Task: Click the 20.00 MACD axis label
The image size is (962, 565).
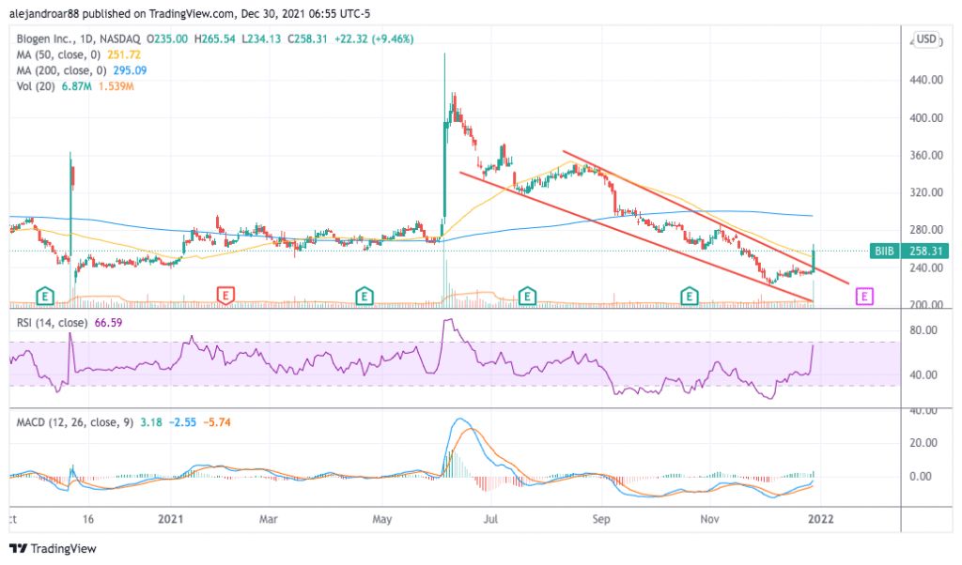Action: (x=923, y=443)
